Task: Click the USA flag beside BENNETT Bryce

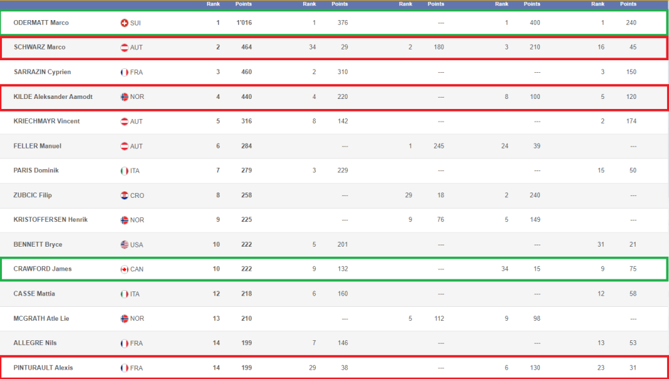Action: [124, 245]
